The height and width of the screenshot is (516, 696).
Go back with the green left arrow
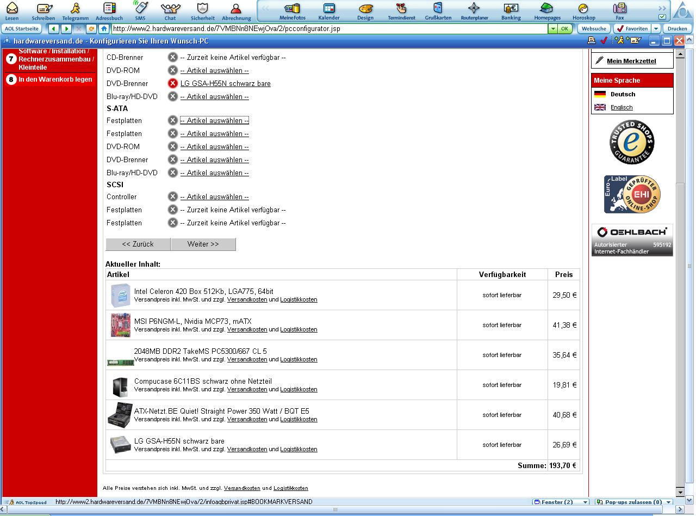[x=53, y=29]
